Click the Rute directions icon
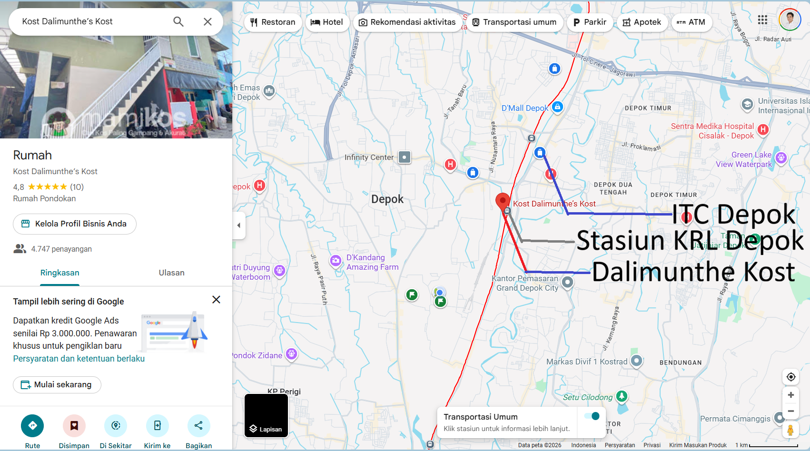The width and height of the screenshot is (810, 451). point(32,425)
